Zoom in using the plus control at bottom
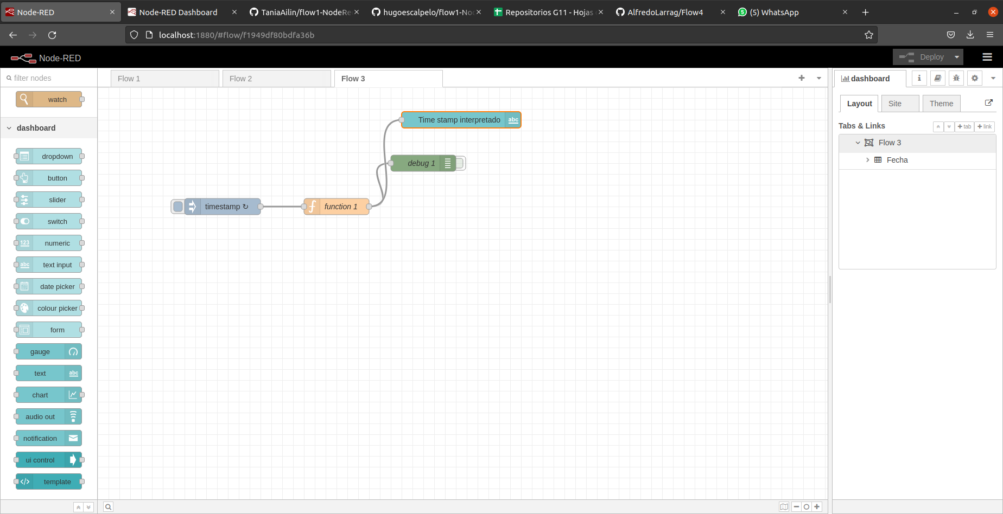 [x=816, y=506]
